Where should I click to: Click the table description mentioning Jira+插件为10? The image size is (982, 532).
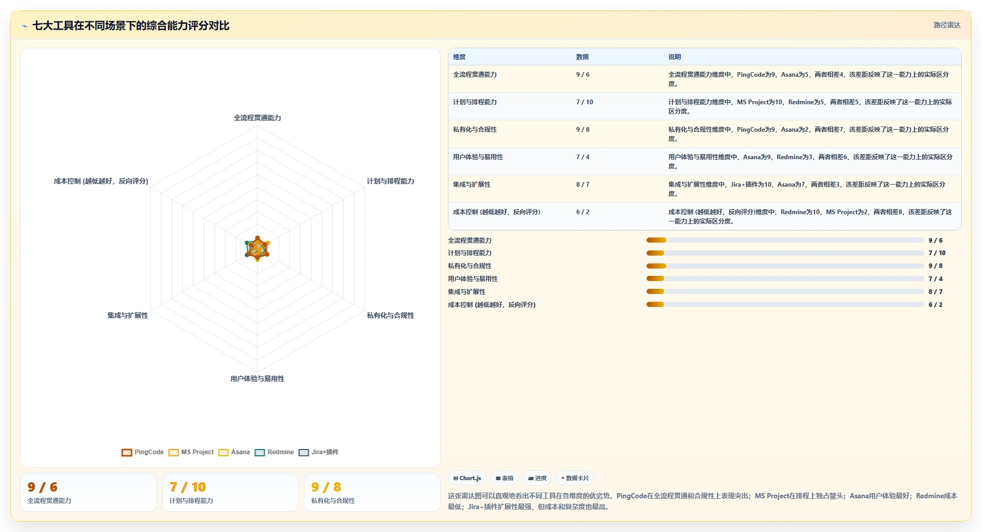click(x=807, y=189)
